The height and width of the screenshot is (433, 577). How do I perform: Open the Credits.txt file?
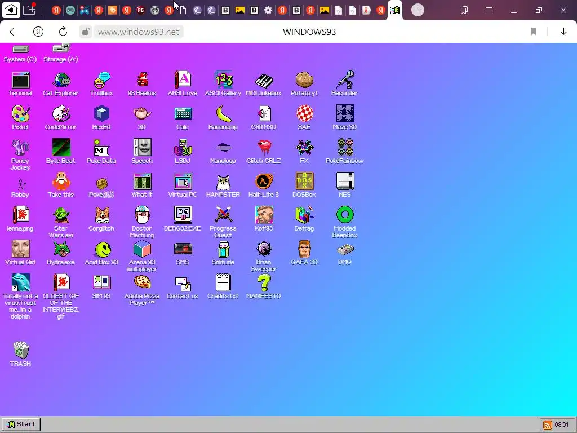pyautogui.click(x=223, y=287)
